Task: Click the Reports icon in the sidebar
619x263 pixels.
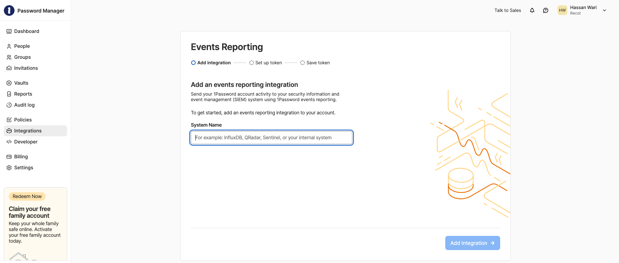Action: pyautogui.click(x=9, y=94)
